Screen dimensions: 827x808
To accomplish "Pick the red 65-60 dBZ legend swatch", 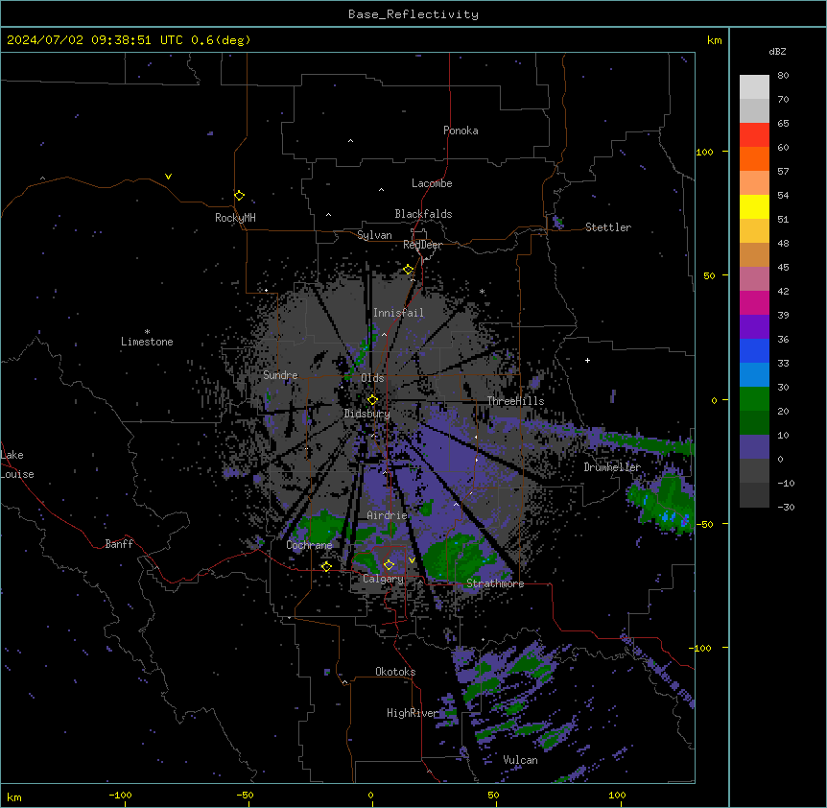I will 754,135.
